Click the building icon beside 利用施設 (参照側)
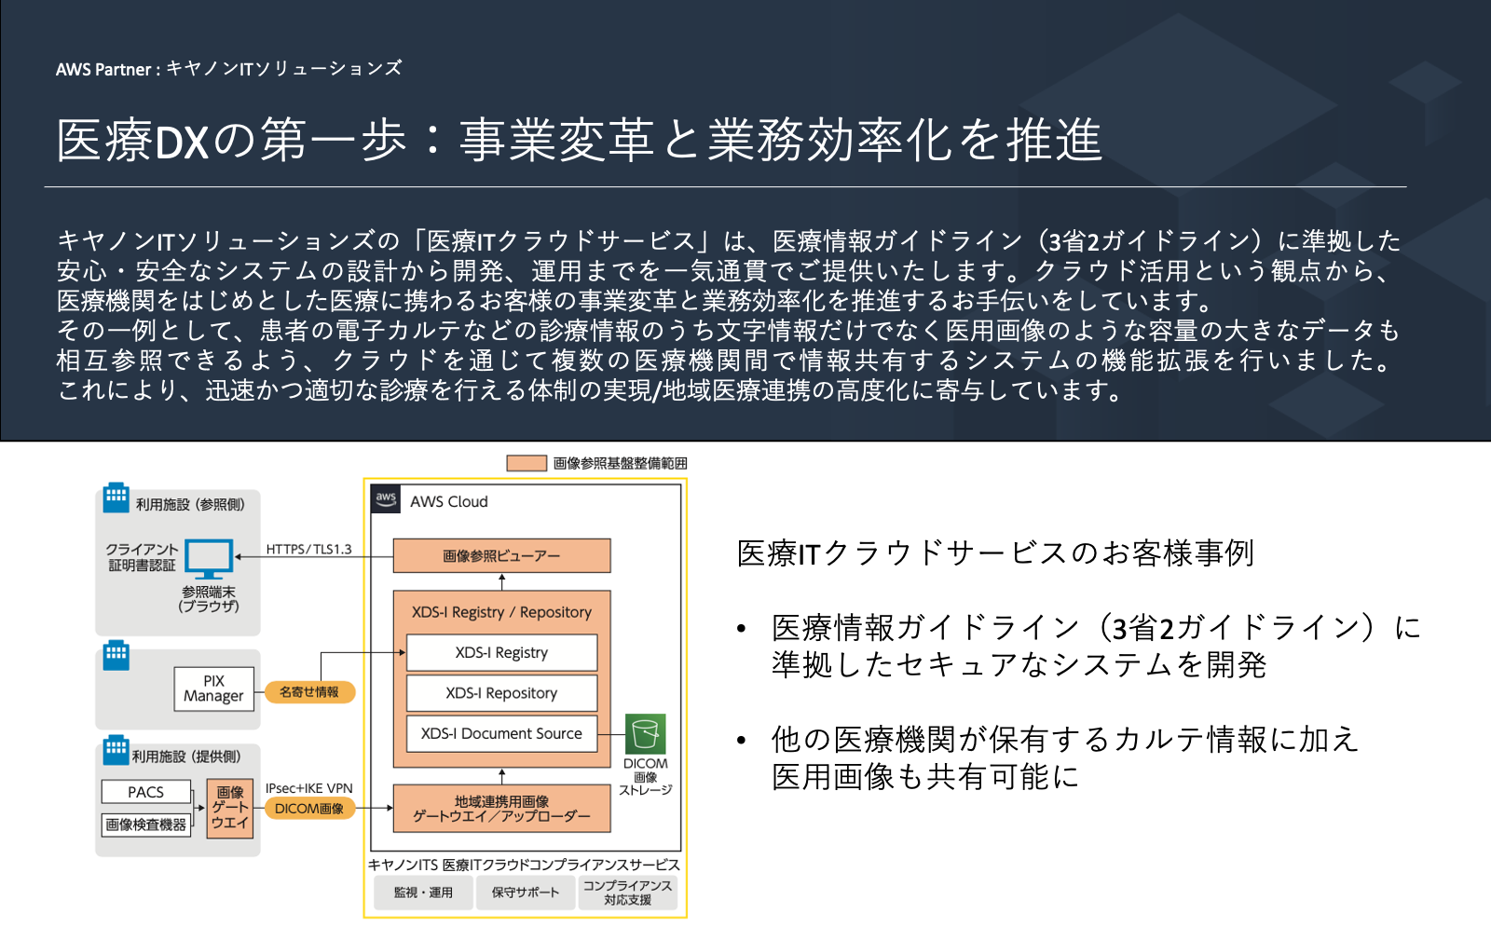Screen dimensions: 1491x927 (116, 497)
